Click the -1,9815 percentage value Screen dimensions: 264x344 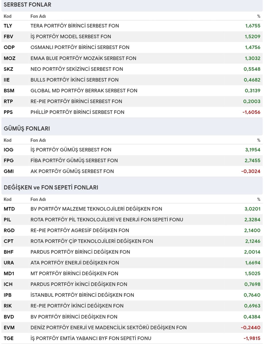click(251, 339)
